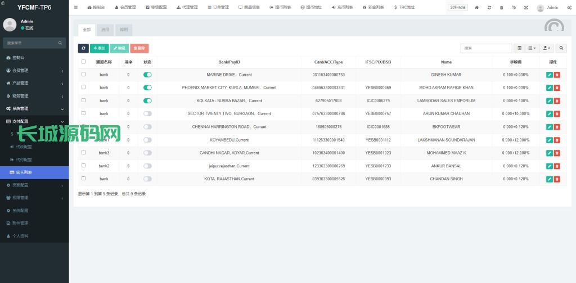Open the columns dropdown in table toolbar
This screenshot has width=576, height=283.
(x=532, y=48)
